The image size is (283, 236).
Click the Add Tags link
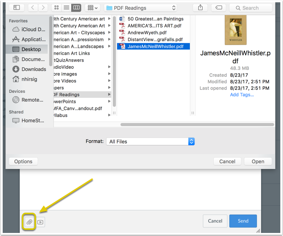pos(242,94)
